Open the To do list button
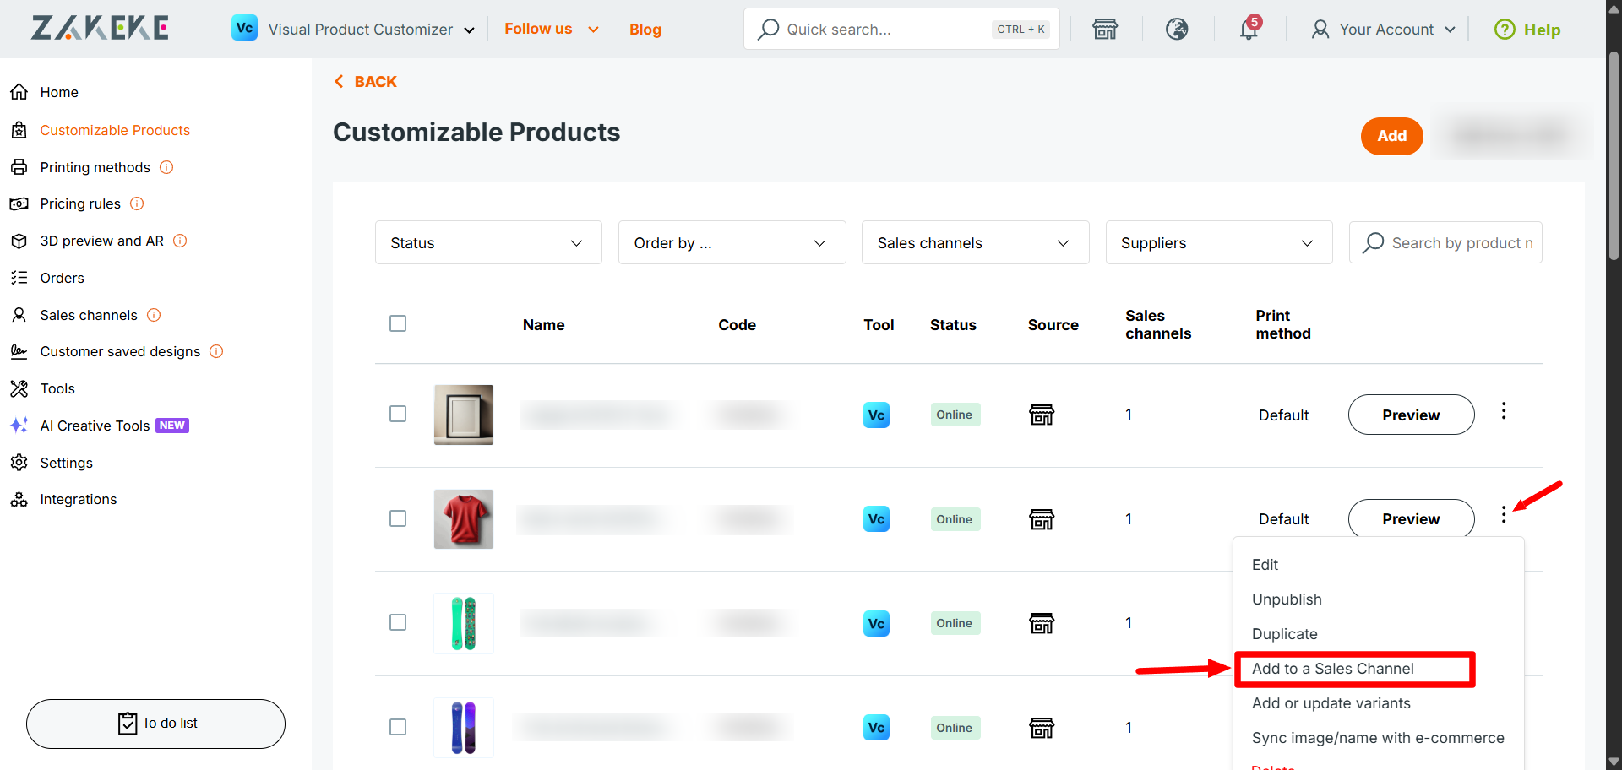This screenshot has width=1622, height=770. click(155, 724)
